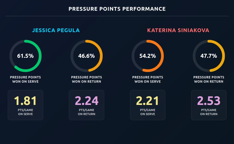Image resolution: width=234 pixels, height=144 pixels.
Task: Click Siniakova's Pressure Points Won on Return label
Action: click(209, 79)
